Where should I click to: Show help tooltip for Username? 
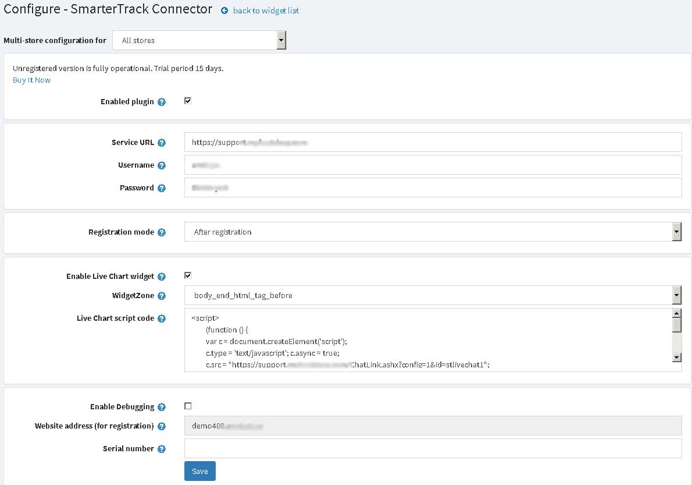tap(162, 165)
